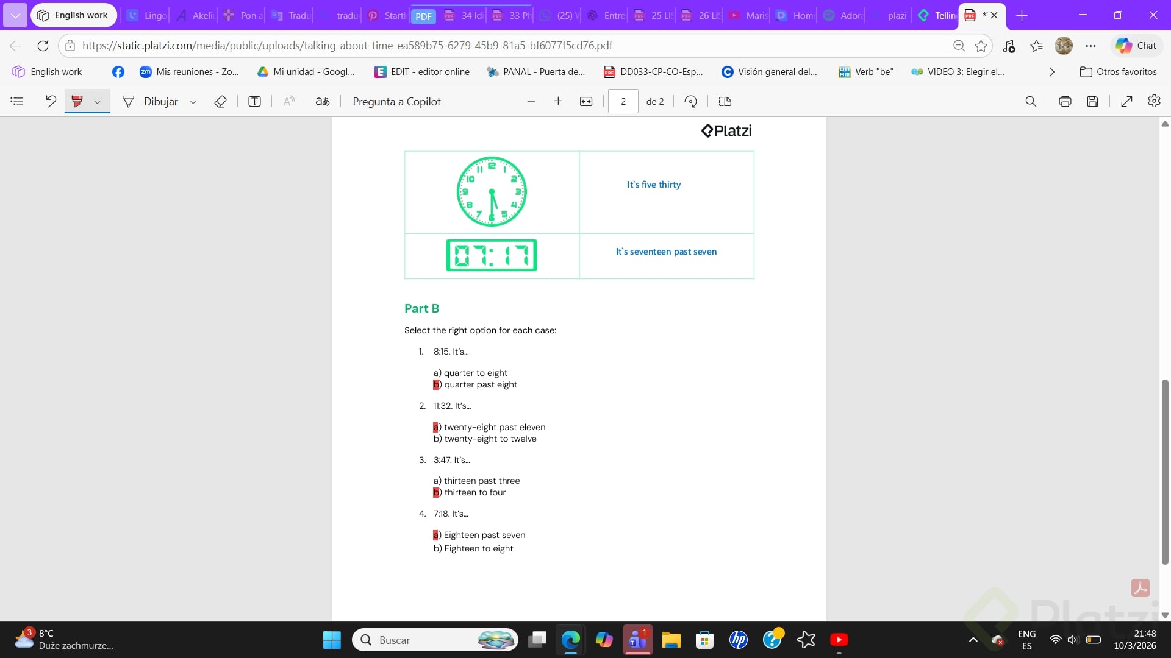This screenshot has height=658, width=1171.
Task: Open the Verb "be" bookmark
Action: click(865, 72)
